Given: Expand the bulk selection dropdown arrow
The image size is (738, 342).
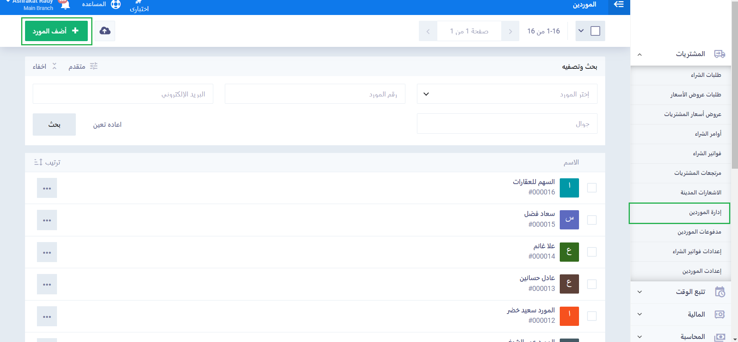Looking at the screenshot, I should [581, 31].
